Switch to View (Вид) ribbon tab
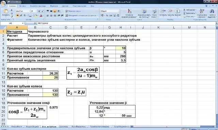Image resolution: width=218 pixels, height=130 pixels. point(92,6)
